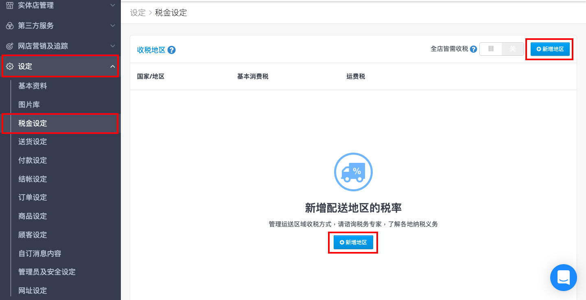This screenshot has height=300, width=586.
Task: Click the physical store management icon
Action: [10, 5]
